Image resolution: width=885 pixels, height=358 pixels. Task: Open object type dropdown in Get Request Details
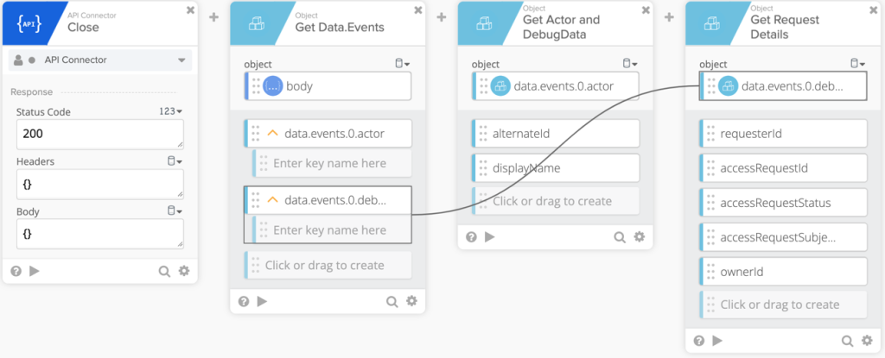858,64
